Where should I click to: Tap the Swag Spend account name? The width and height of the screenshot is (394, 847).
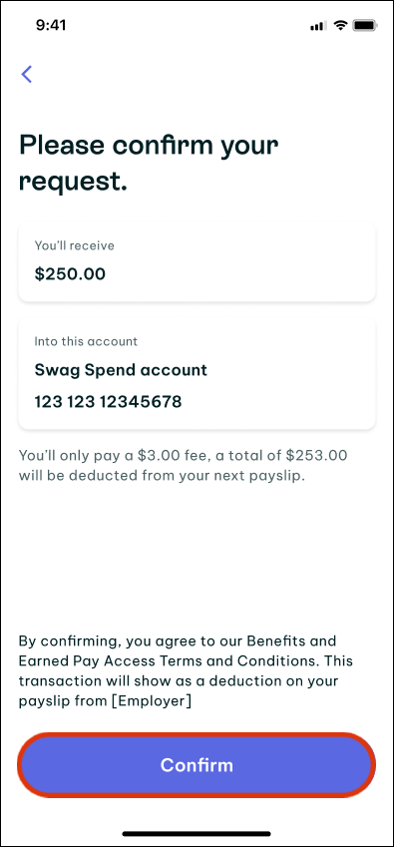tap(121, 370)
